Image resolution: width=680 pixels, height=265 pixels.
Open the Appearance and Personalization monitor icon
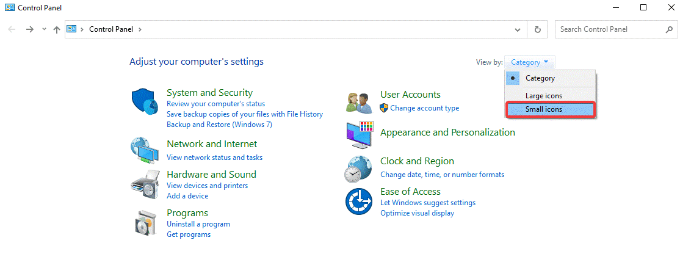pos(359,136)
